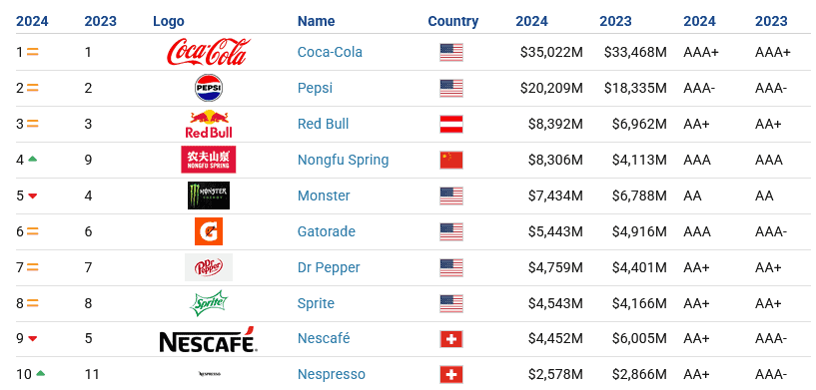Click Austria flag in Red Bull row
816x390 pixels.
click(x=451, y=124)
